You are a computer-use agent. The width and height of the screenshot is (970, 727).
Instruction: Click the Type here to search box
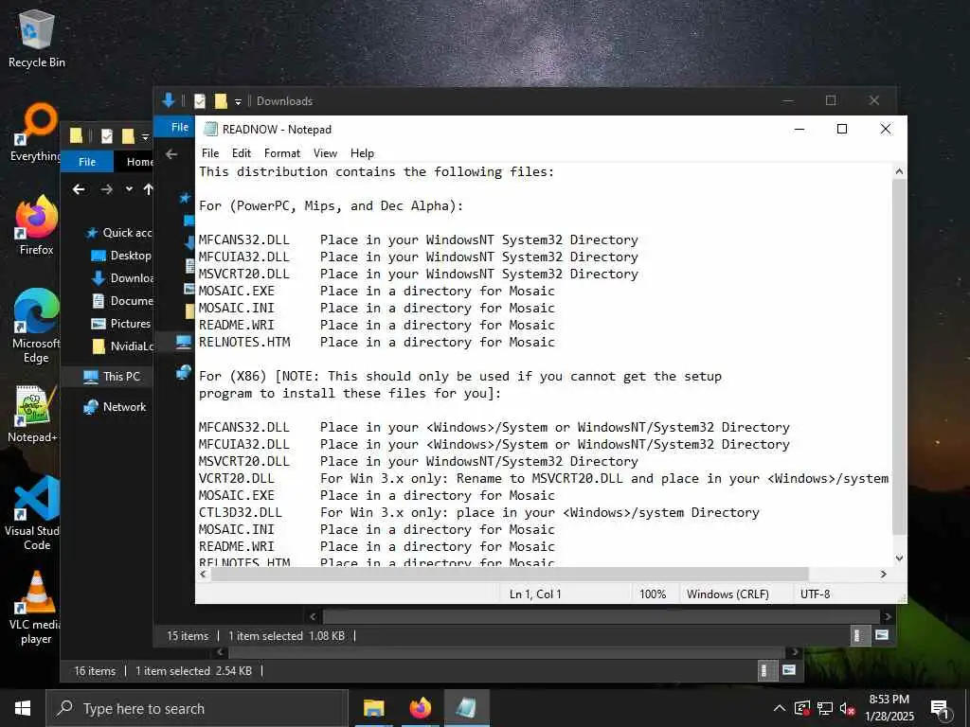(197, 708)
